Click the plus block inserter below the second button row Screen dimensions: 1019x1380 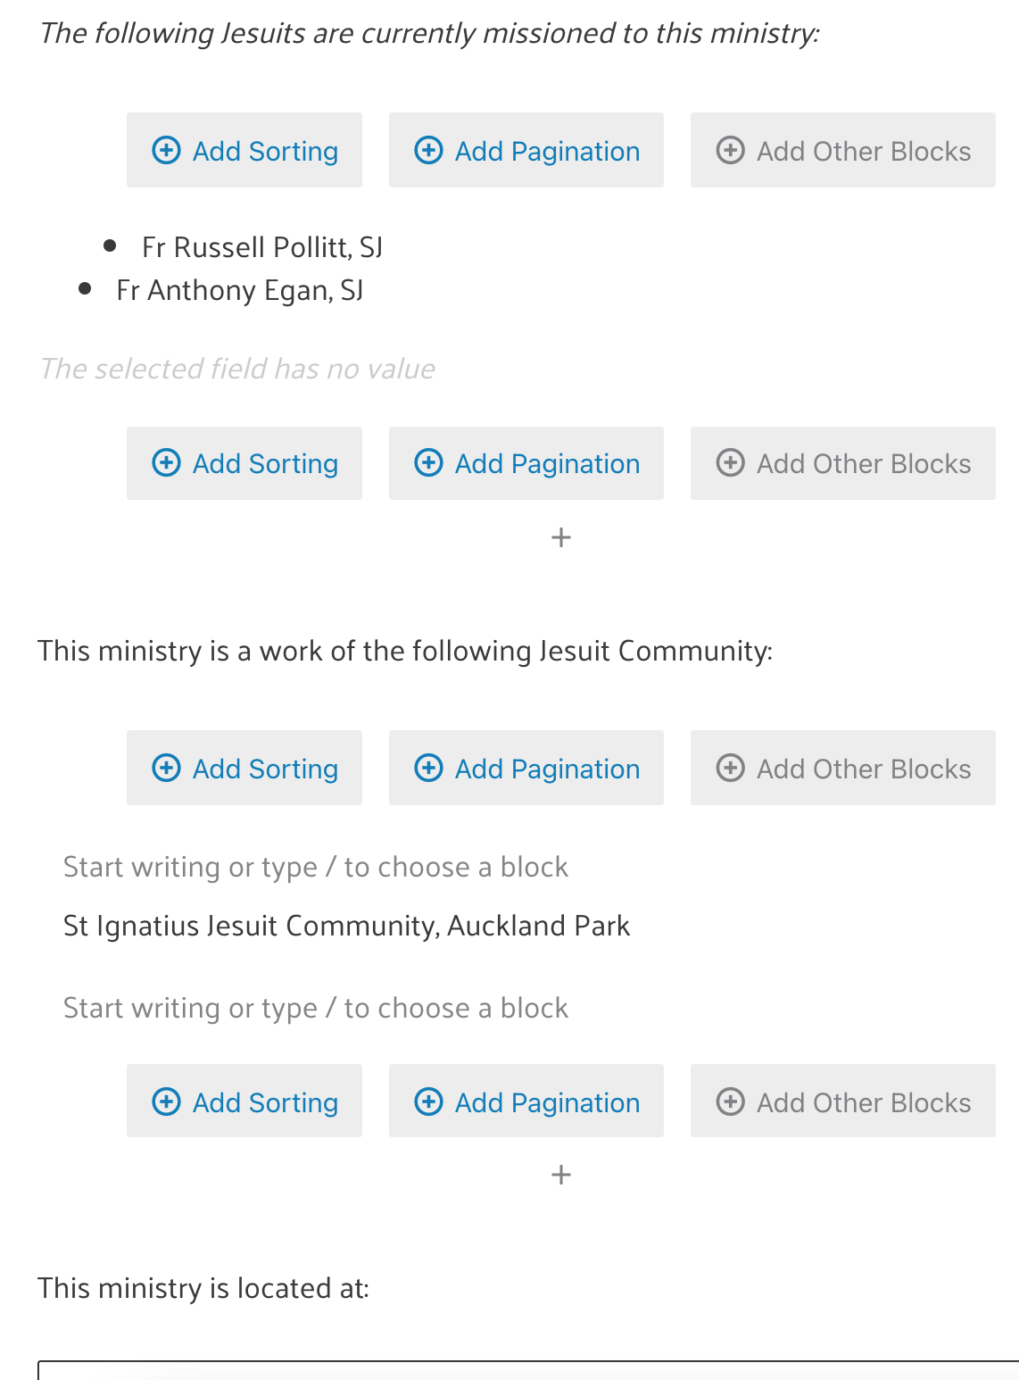pyautogui.click(x=561, y=537)
